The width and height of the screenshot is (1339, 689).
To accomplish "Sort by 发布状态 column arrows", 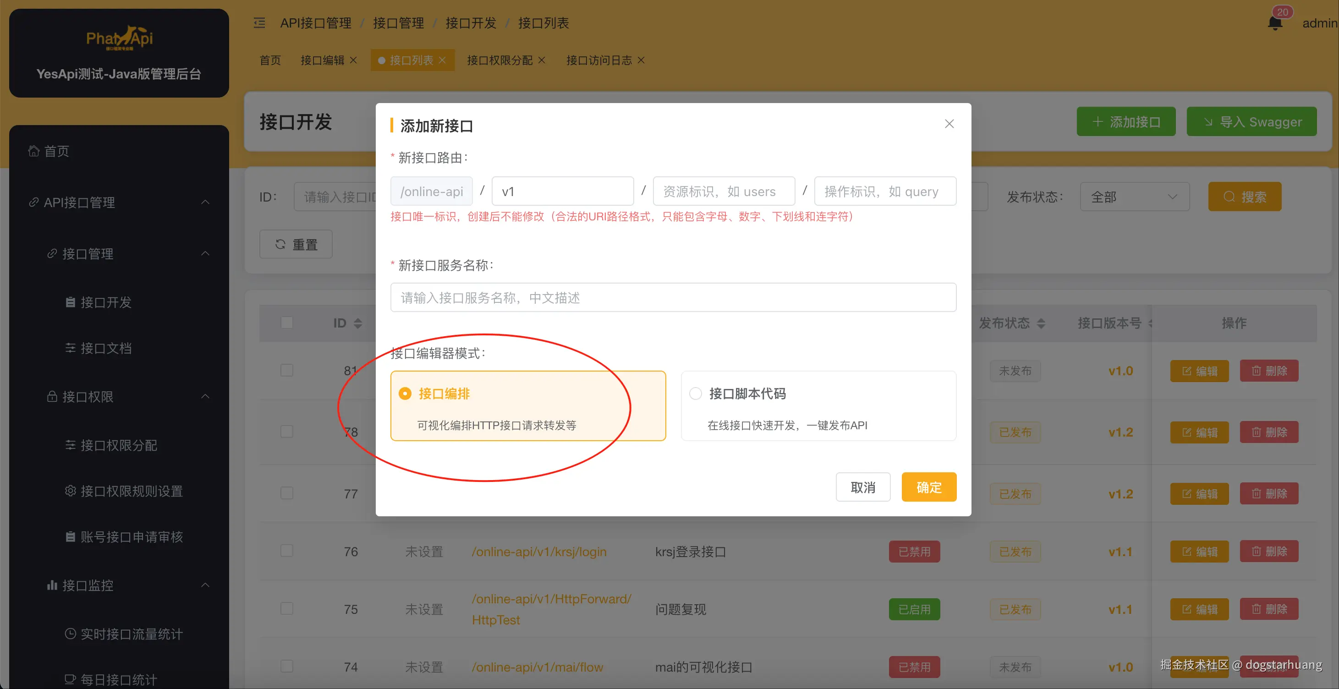I will click(1041, 323).
